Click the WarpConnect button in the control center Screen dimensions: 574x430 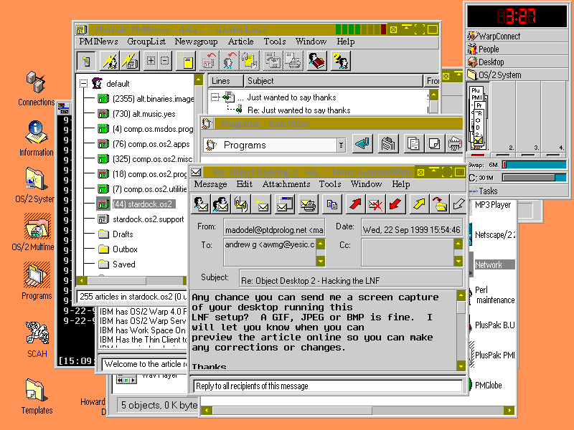517,37
